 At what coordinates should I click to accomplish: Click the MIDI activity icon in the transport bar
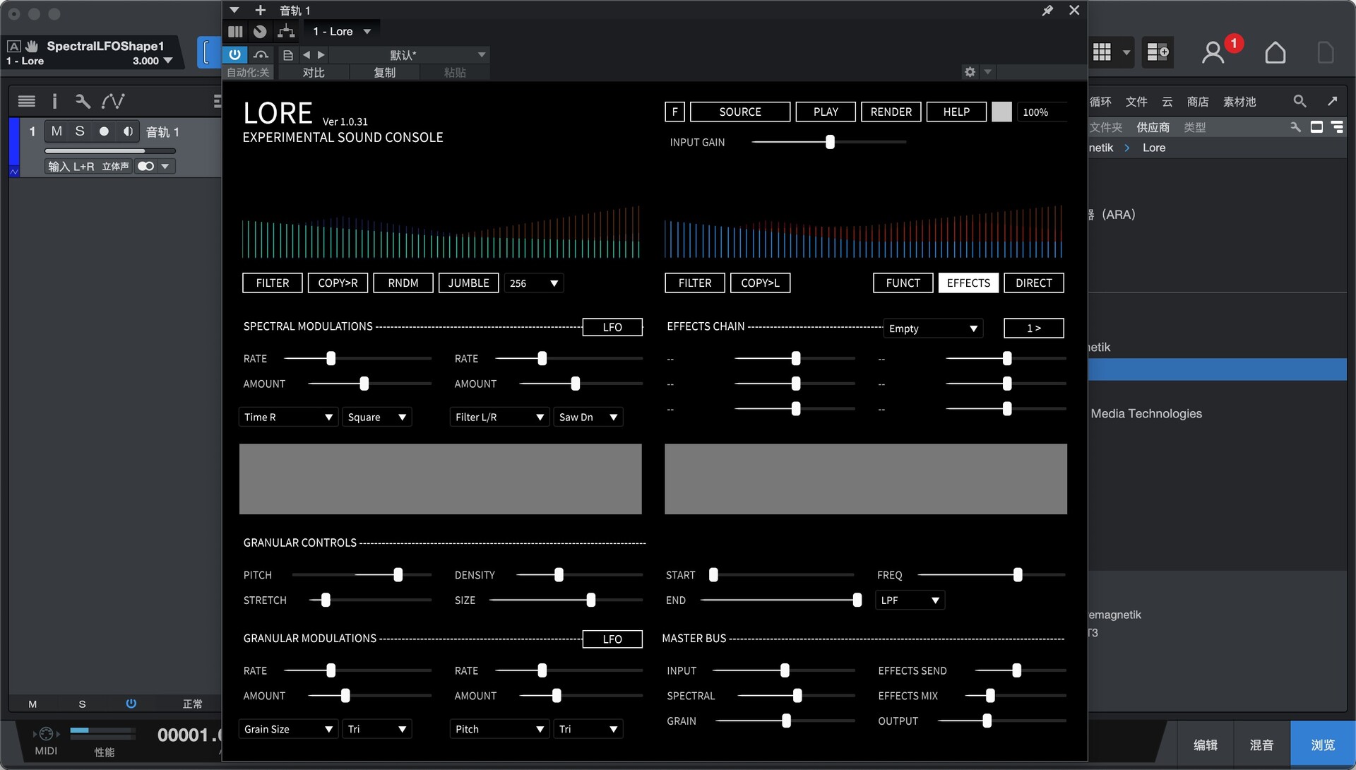46,733
